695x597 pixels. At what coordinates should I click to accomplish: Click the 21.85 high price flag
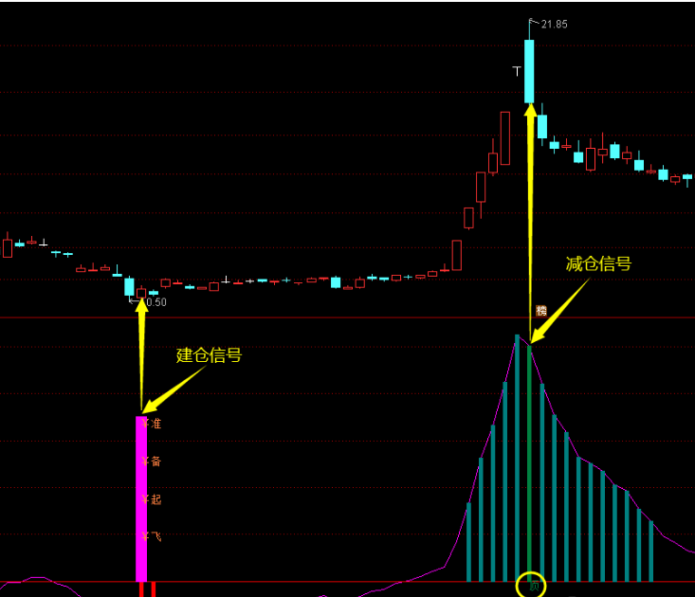(553, 24)
